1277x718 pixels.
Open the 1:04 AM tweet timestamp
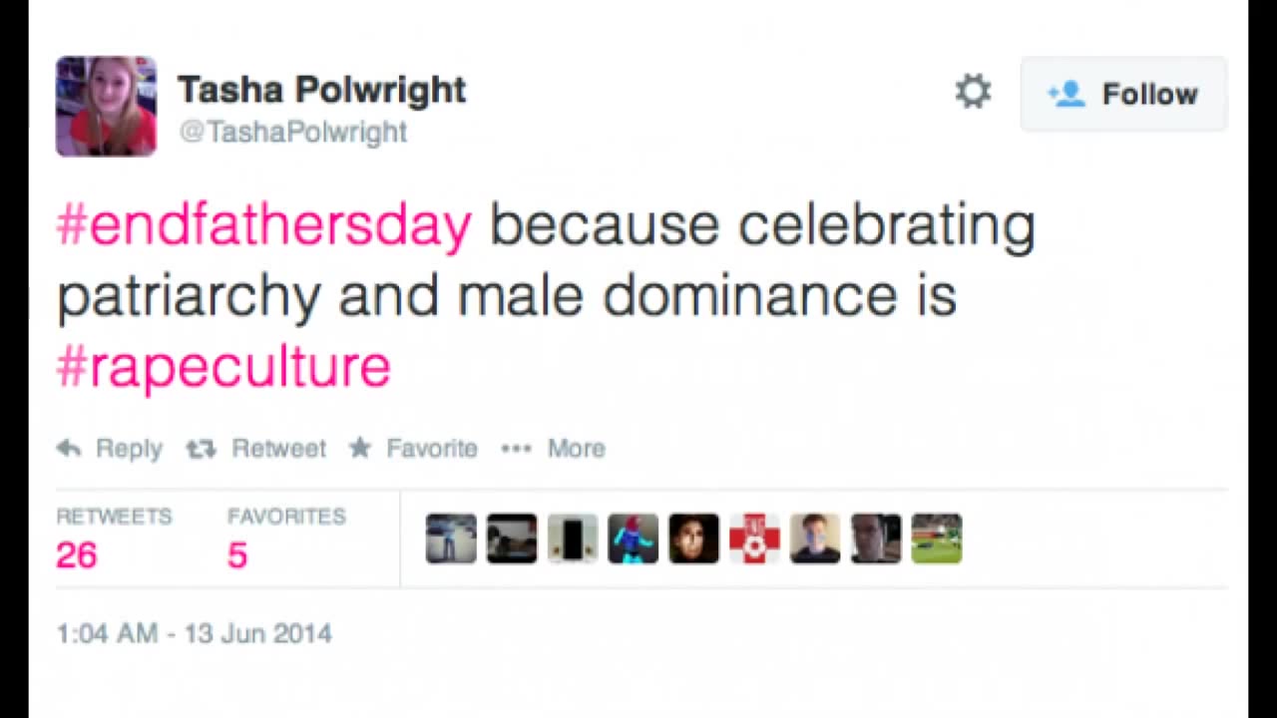click(x=194, y=633)
